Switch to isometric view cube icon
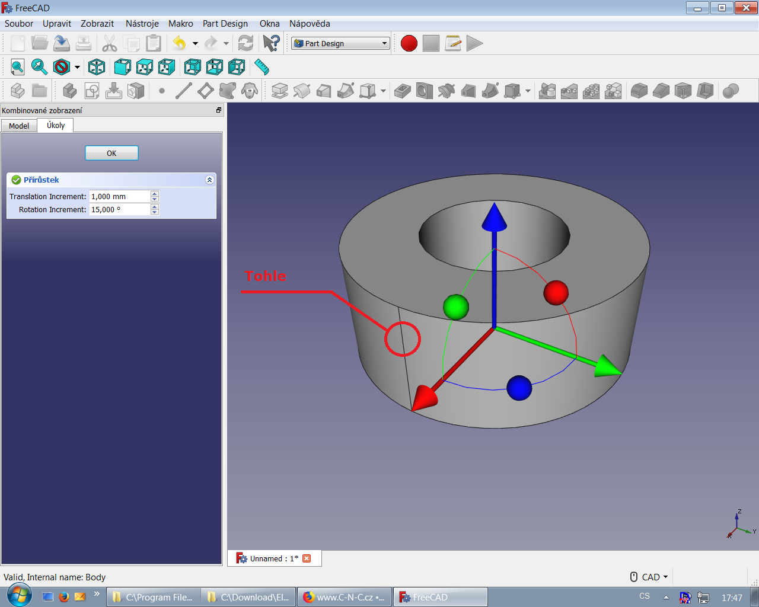 tap(97, 67)
